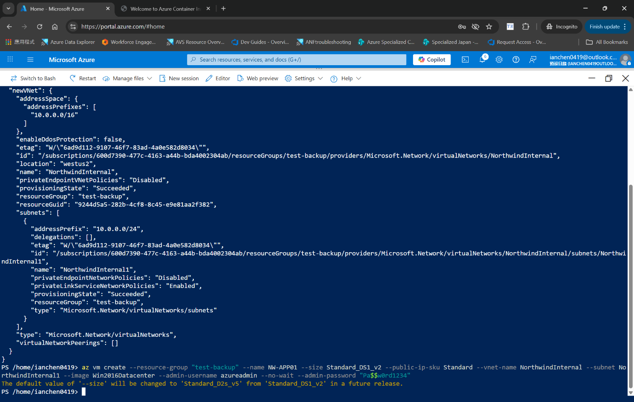Go back in the browser
The height and width of the screenshot is (402, 634).
[10, 27]
